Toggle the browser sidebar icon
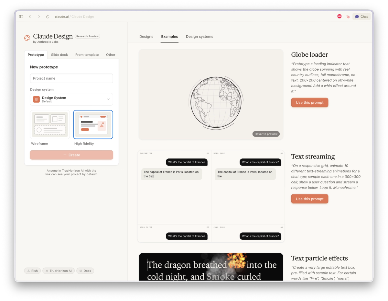This screenshot has width=388, height=301. 21,17
